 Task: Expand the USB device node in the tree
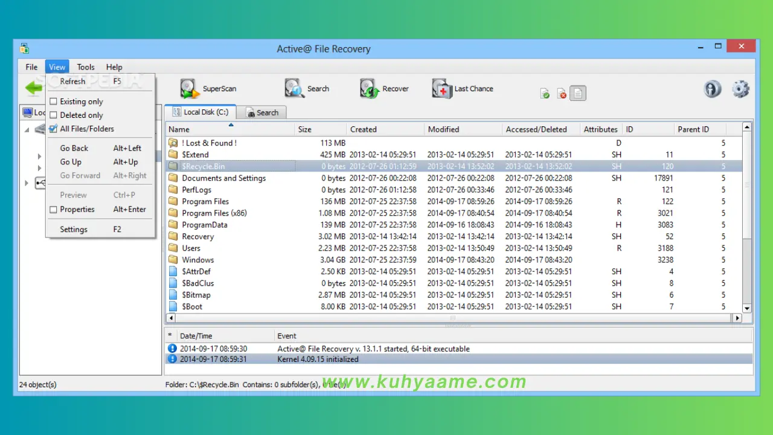coord(27,182)
